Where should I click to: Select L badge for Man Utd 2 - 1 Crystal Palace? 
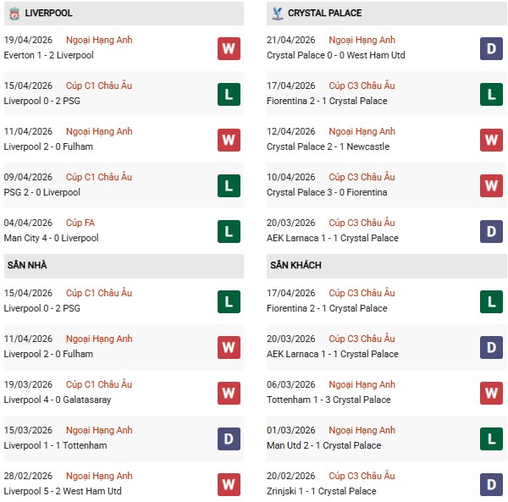tap(492, 439)
